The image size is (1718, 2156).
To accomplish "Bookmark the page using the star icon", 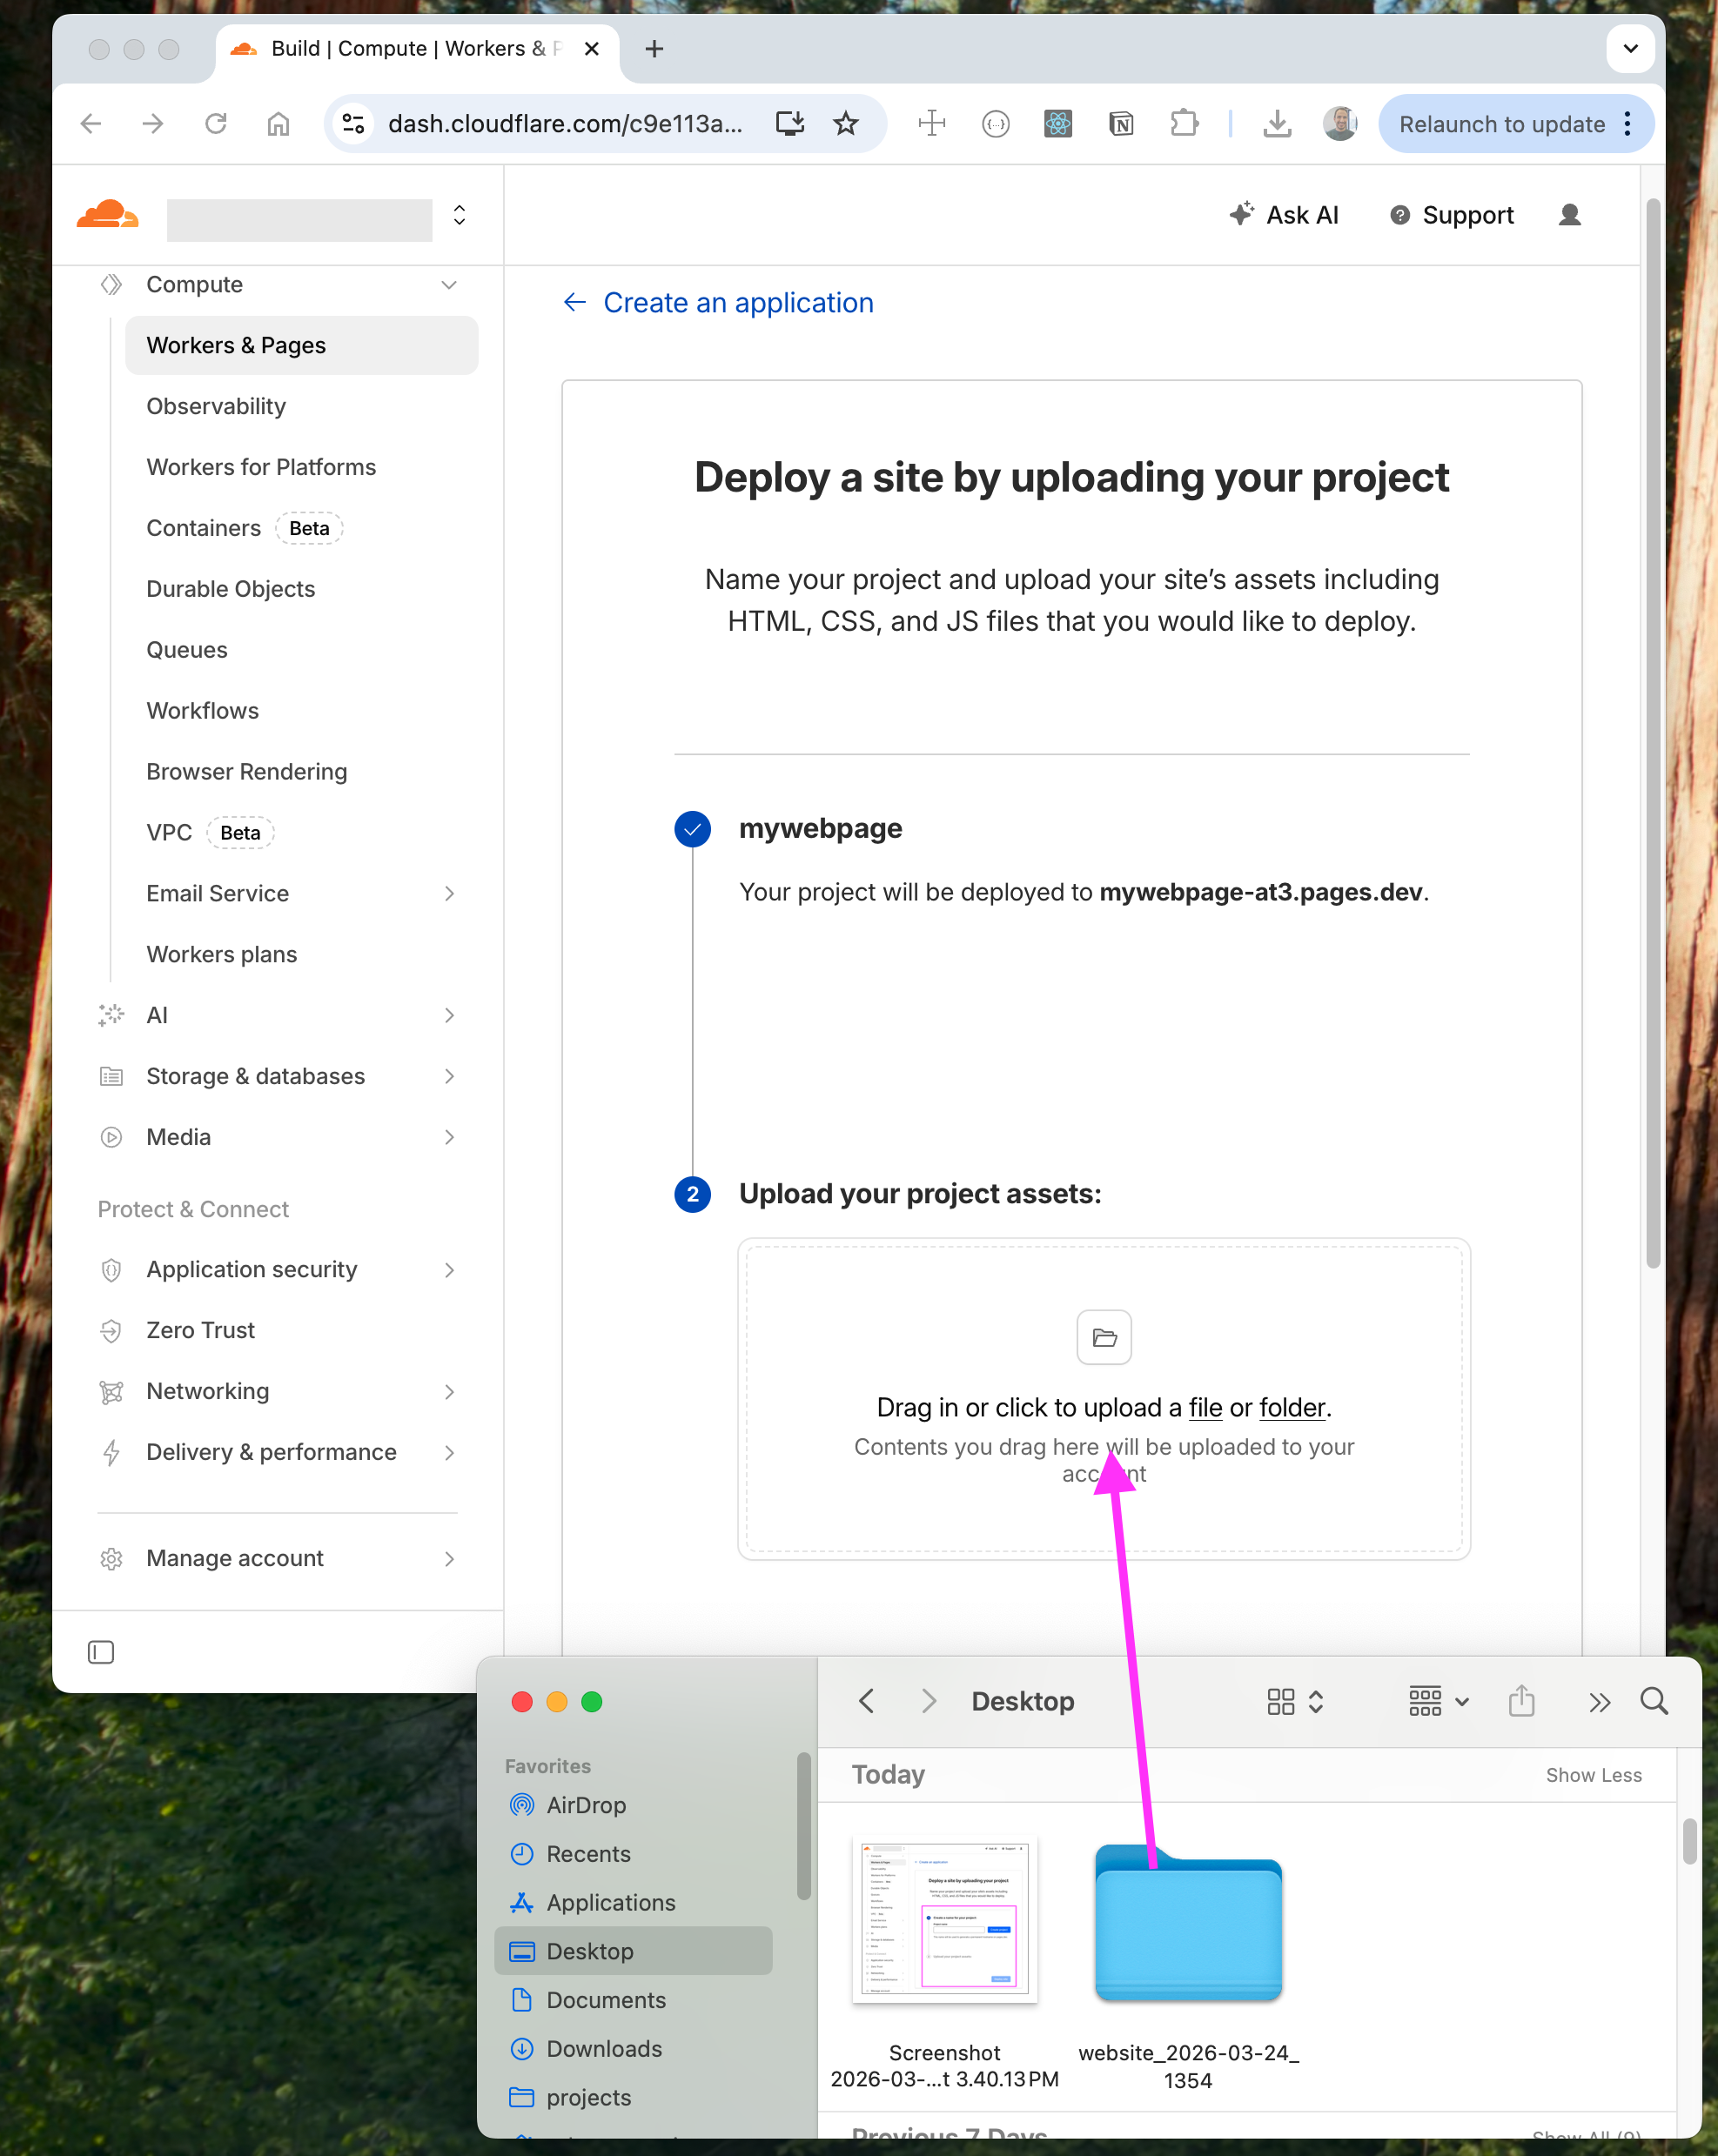I will [x=845, y=124].
